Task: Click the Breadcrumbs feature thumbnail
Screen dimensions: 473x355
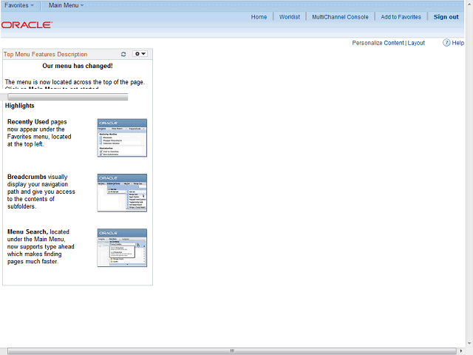Action: 122,193
